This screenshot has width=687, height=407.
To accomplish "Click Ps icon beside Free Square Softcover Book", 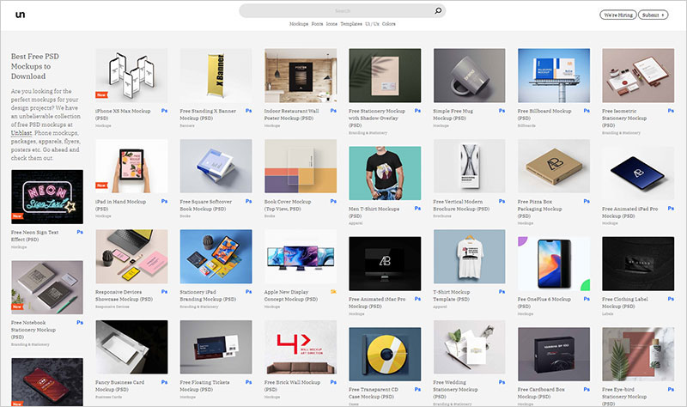I will click(x=249, y=201).
